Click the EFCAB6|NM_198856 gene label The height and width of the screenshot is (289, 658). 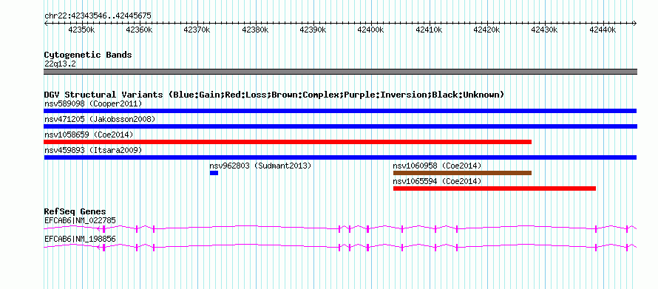80,239
